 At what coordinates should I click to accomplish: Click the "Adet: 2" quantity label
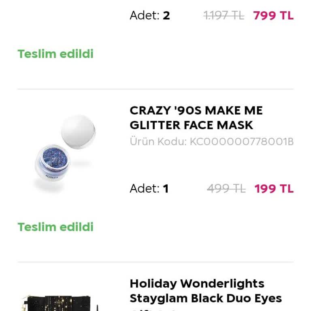[149, 16]
